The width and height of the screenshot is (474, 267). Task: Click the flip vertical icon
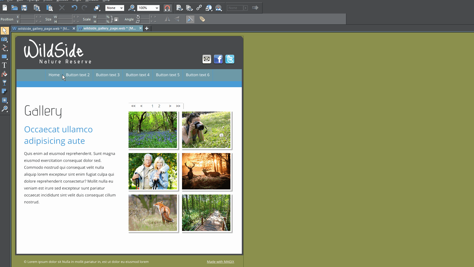pyautogui.click(x=177, y=19)
